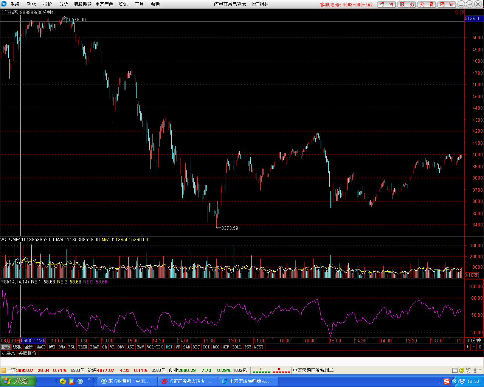Open the 资讯 menu
484x387 pixels.
click(123, 4)
